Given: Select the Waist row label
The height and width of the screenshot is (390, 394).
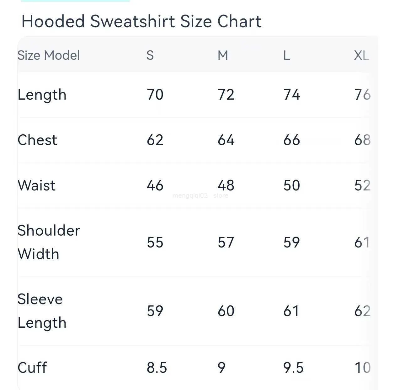Looking at the screenshot, I should pyautogui.click(x=37, y=185).
